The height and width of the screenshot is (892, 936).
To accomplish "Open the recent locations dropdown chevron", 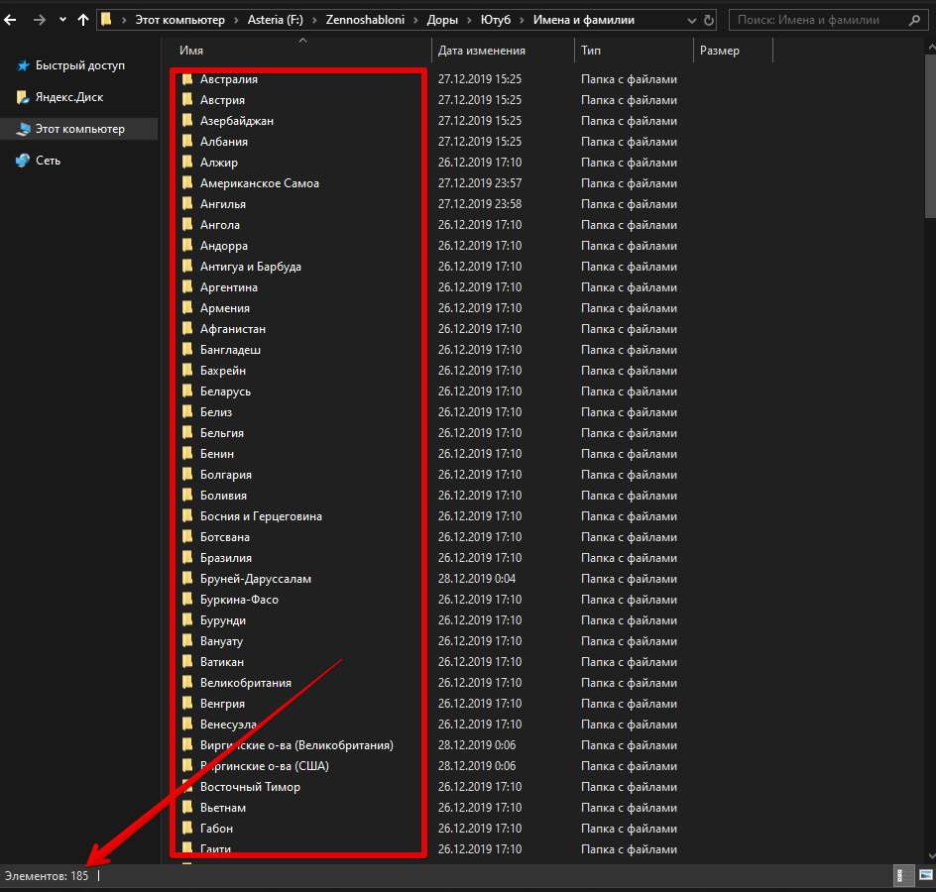I will pyautogui.click(x=62, y=20).
